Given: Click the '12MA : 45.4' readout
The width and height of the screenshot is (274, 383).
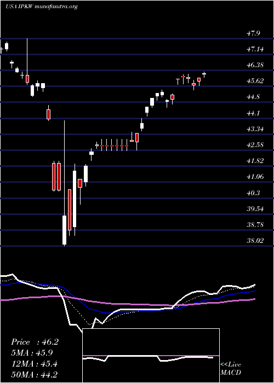Looking at the screenshot, I should (x=34, y=363).
